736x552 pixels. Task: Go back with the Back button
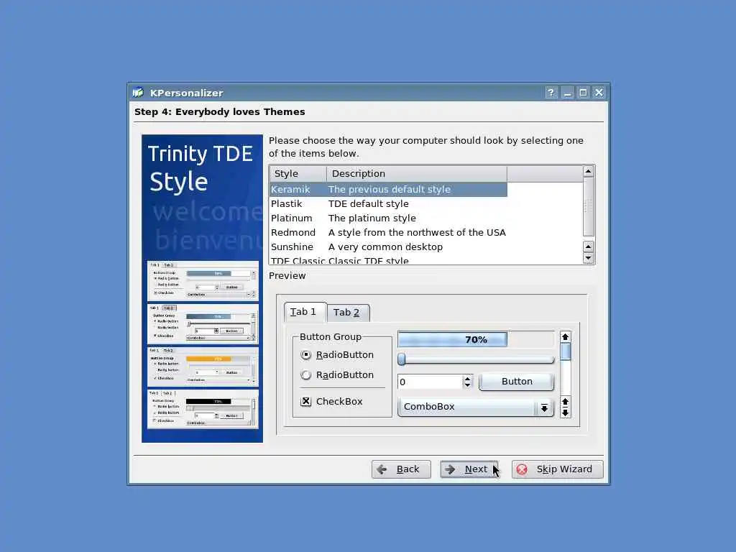[401, 469]
